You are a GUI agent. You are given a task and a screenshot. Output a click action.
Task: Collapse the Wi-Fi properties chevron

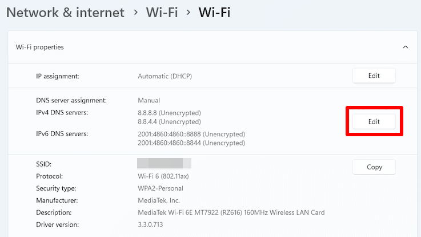tap(405, 47)
